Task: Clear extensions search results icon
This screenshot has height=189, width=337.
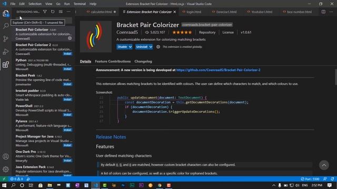Action: point(61,12)
